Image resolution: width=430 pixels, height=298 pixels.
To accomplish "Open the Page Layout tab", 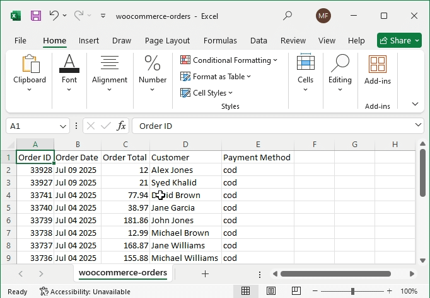I will (167, 40).
